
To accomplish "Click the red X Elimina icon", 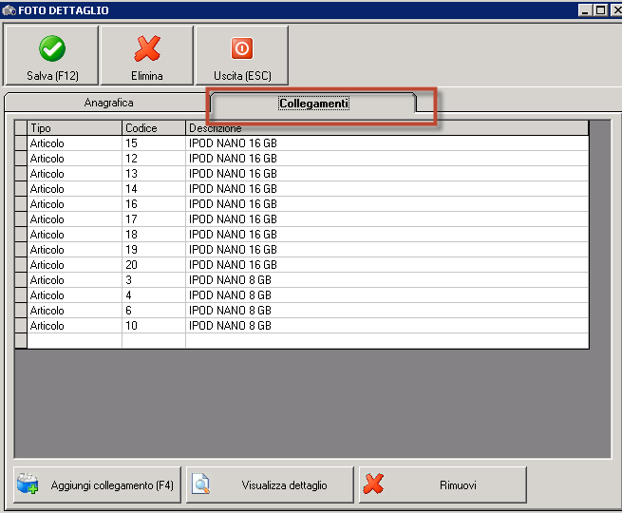I will pyautogui.click(x=147, y=48).
